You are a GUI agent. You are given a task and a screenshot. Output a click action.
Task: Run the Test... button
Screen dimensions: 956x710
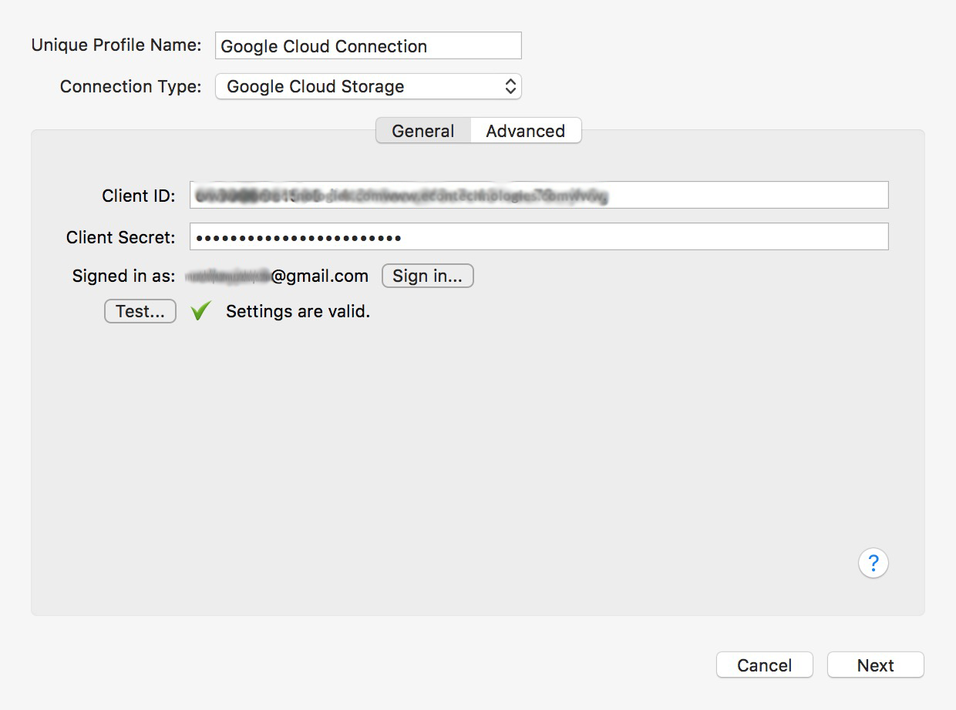[x=140, y=311]
